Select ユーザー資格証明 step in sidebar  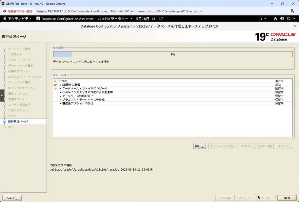19,105
